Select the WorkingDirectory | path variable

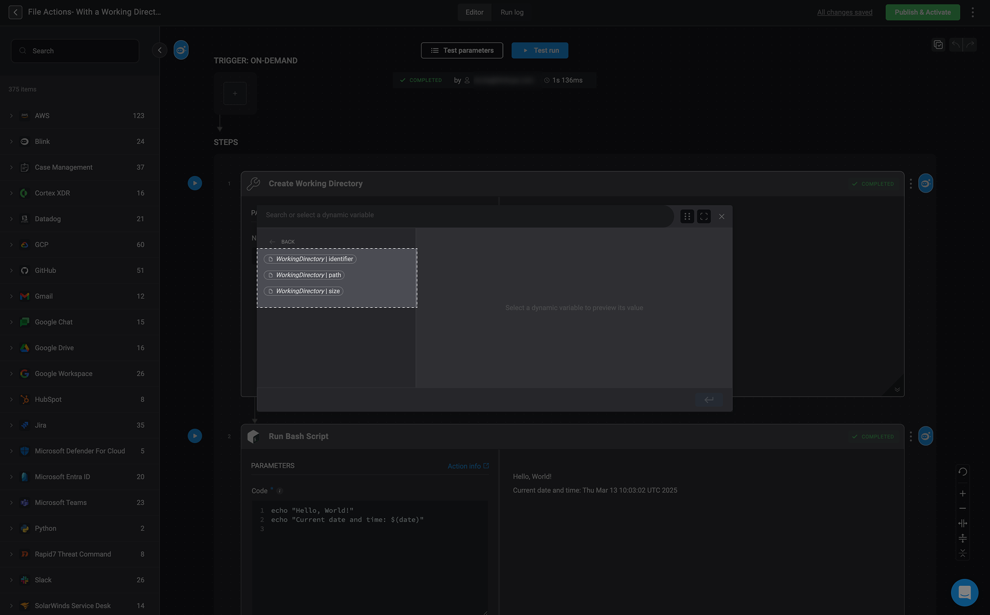[x=304, y=275]
